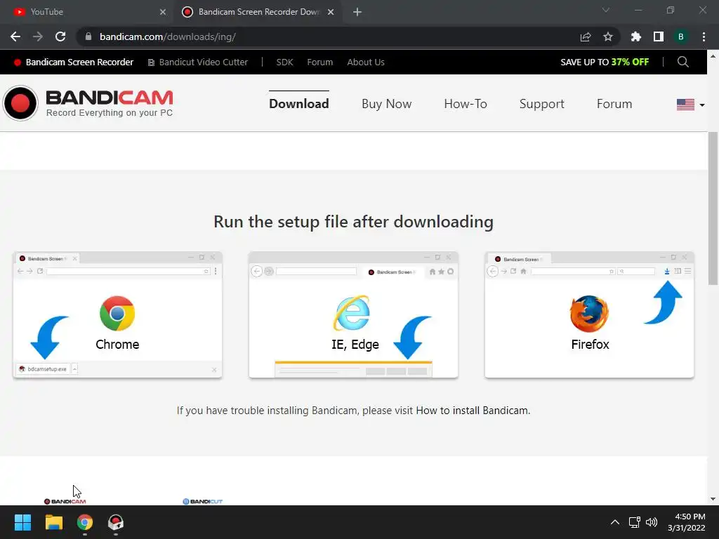This screenshot has height=539, width=719.
Task: Click the Chrome taskbar icon
Action: coord(85,522)
